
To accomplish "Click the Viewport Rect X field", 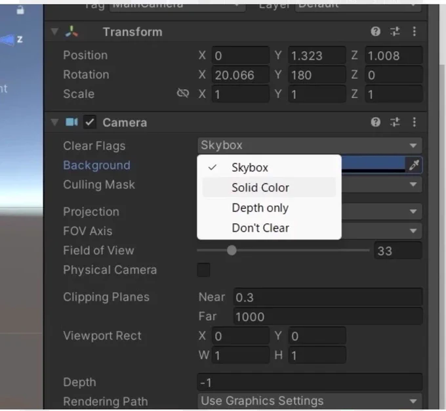I will click(x=241, y=335).
